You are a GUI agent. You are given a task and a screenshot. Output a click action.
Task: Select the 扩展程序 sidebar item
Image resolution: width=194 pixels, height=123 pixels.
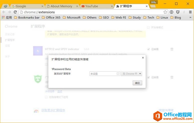coord(10,40)
